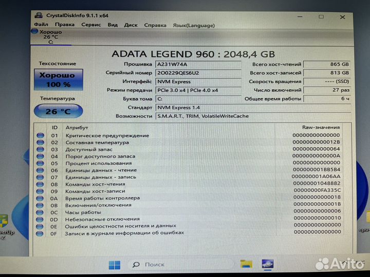The image size is (370, 277).
Task: Click the transfer mode field PCIe 3.0 x4
Action: point(198,90)
